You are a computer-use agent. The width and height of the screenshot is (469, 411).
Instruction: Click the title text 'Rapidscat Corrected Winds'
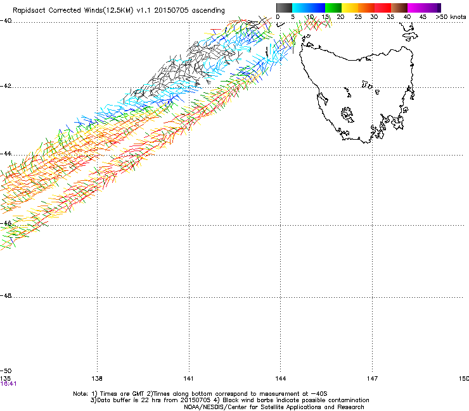(56, 11)
